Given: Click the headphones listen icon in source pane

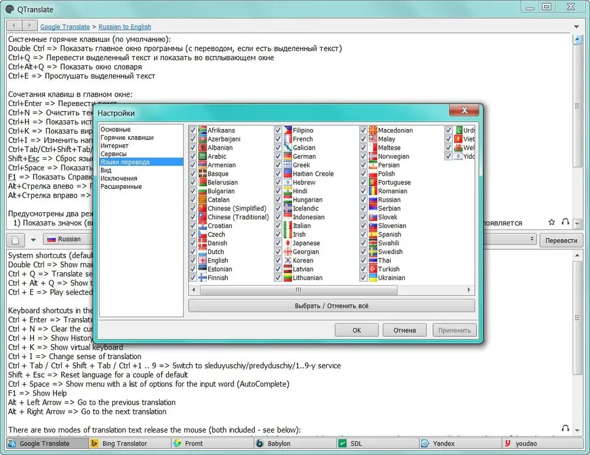Looking at the screenshot, I should pyautogui.click(x=565, y=222).
